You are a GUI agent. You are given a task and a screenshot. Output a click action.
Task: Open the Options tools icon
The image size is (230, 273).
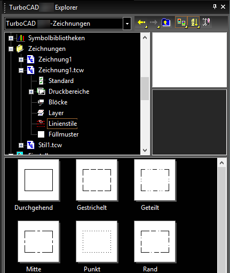(x=206, y=22)
